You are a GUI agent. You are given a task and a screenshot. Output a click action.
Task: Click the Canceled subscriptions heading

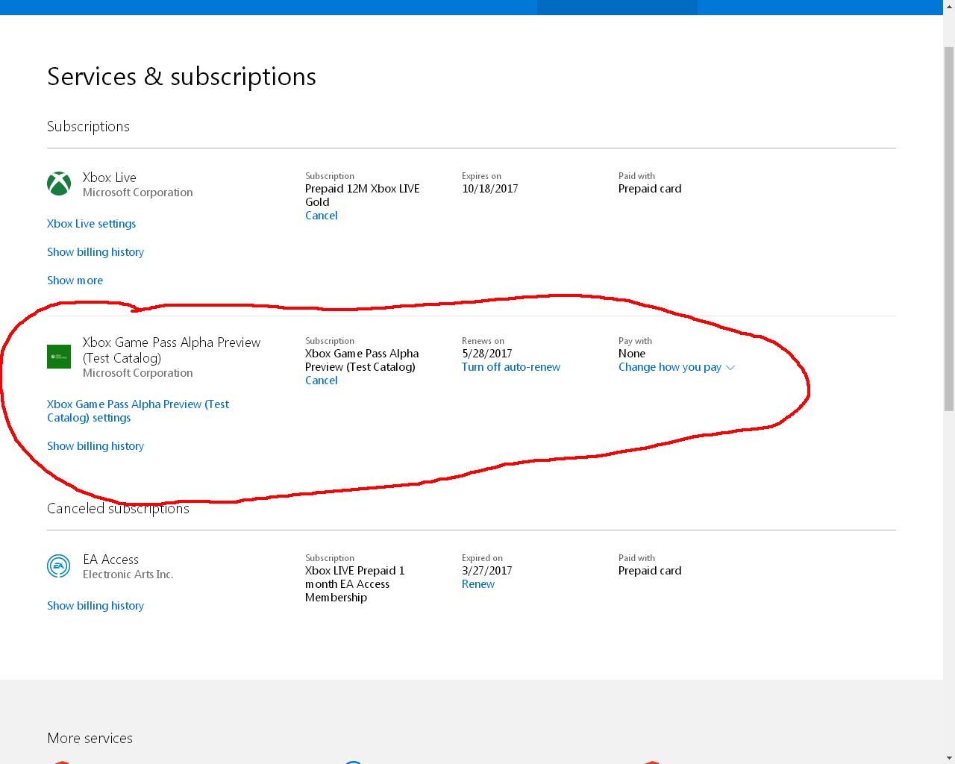(118, 509)
